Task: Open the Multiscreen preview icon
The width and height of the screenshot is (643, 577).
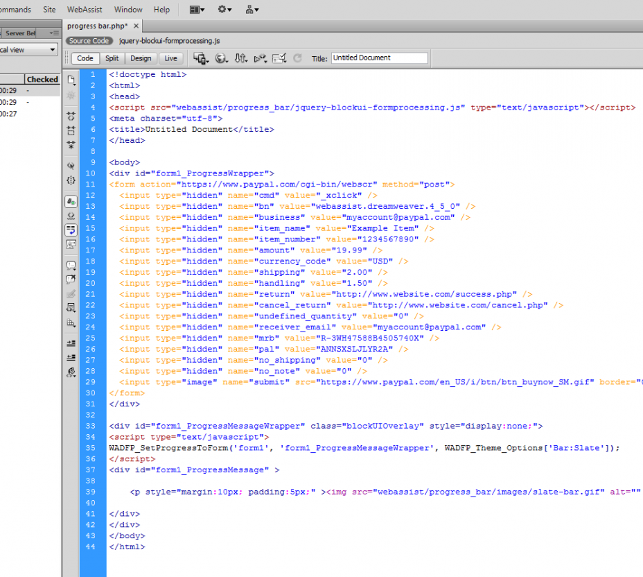Action: [x=201, y=58]
